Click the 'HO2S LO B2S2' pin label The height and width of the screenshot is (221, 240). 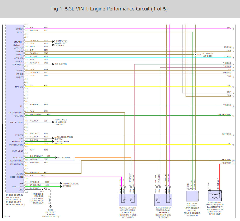16,113
